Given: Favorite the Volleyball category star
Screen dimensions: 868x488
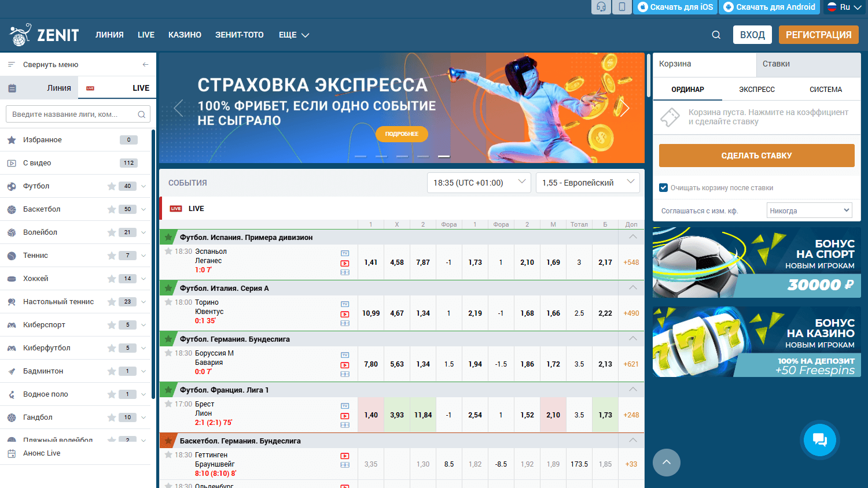Looking at the screenshot, I should tap(112, 232).
